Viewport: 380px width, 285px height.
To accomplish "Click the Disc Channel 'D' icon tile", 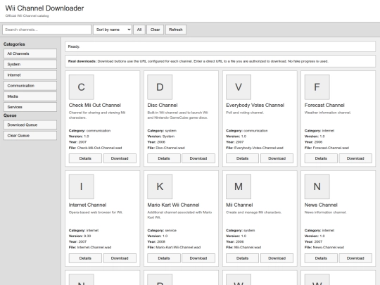I will 160,87.
